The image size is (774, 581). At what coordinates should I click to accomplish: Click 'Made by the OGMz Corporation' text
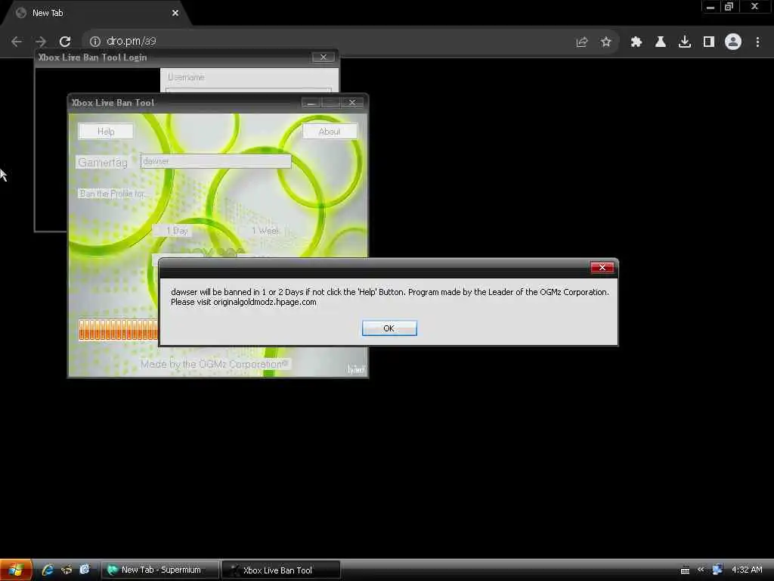pyautogui.click(x=215, y=364)
